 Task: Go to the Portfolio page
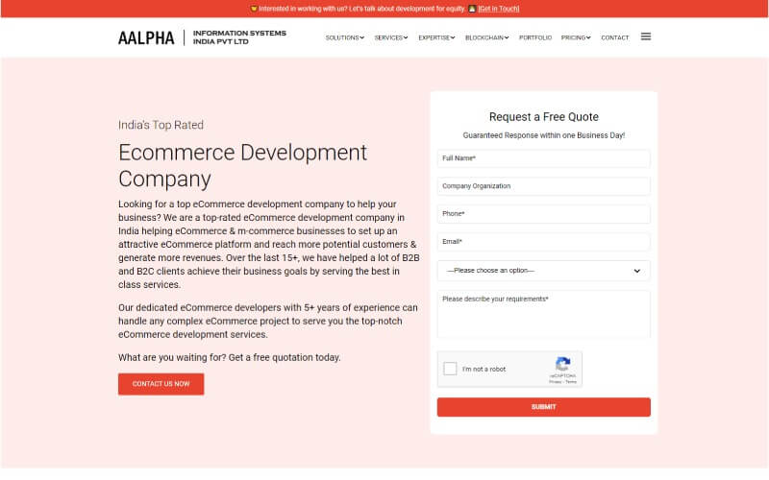(x=535, y=37)
